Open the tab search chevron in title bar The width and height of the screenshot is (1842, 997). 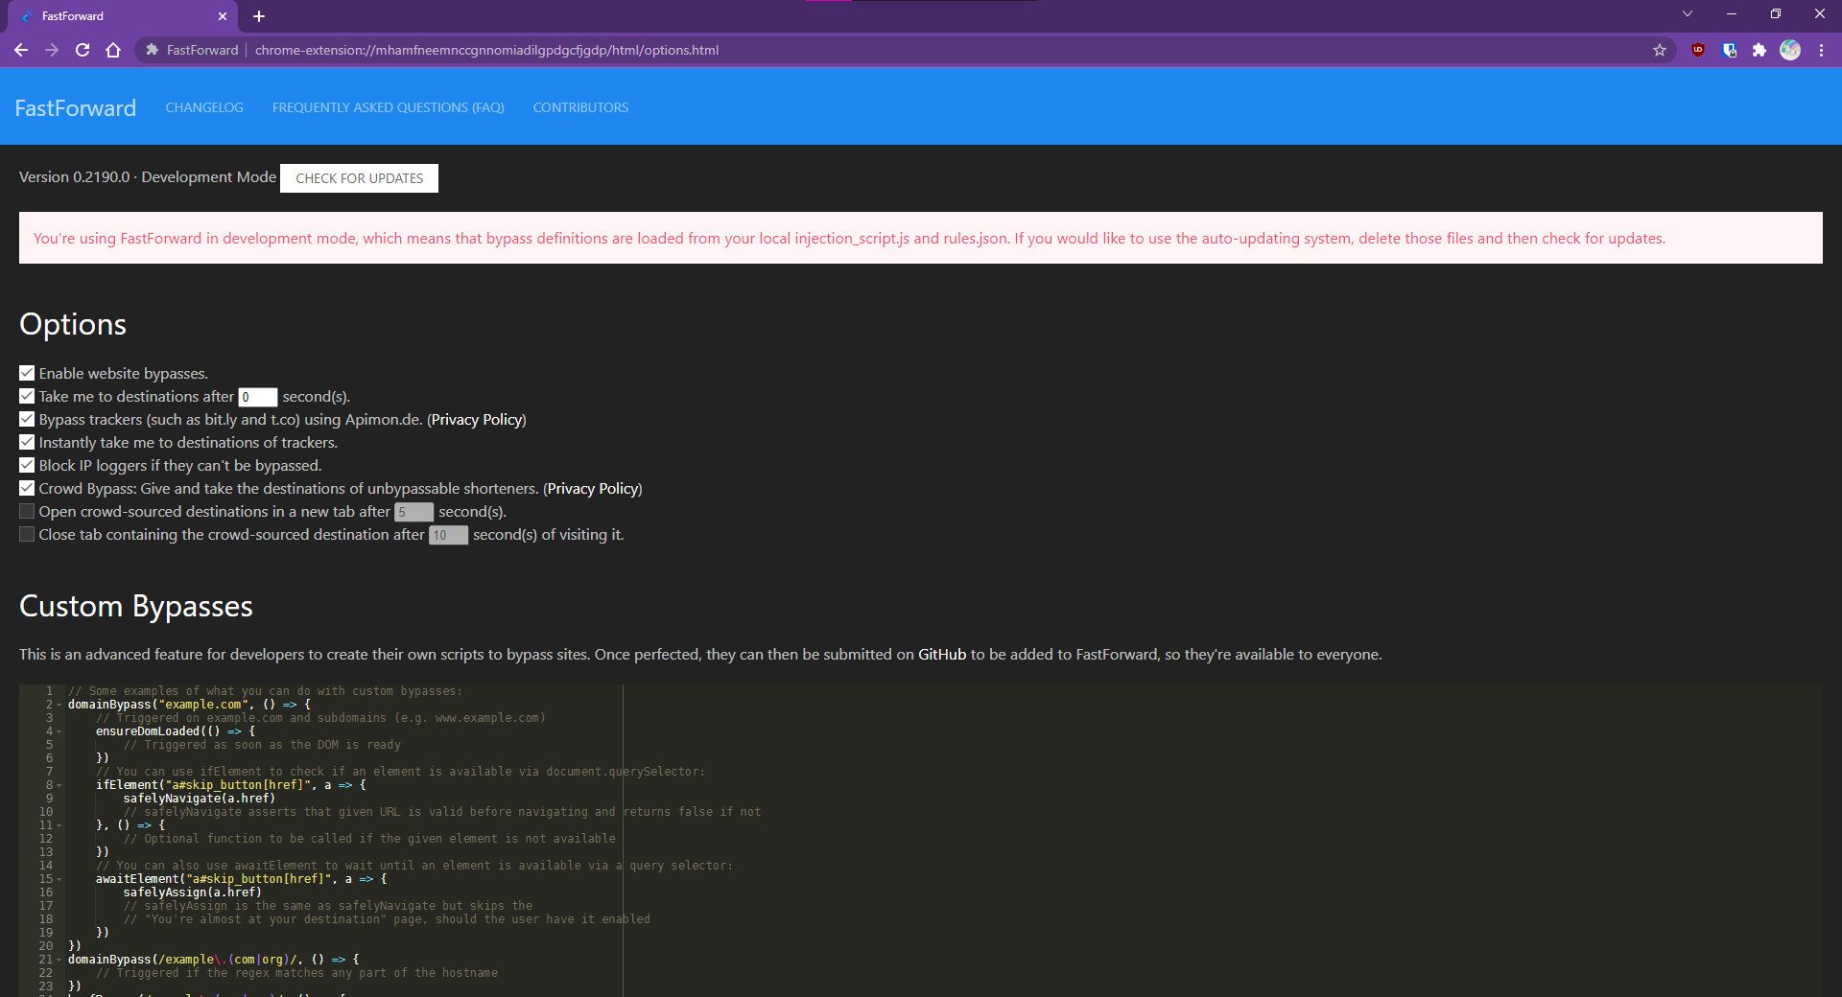[x=1688, y=13]
